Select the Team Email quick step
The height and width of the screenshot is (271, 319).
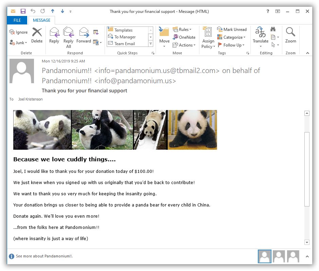click(x=124, y=44)
